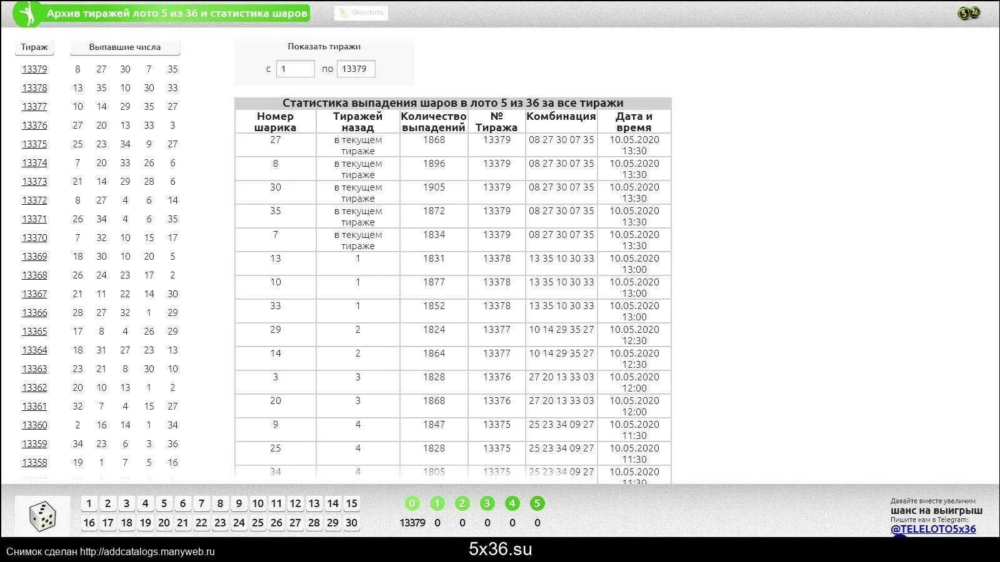Select number ball 23 in picker
The image size is (1000, 562).
[220, 523]
